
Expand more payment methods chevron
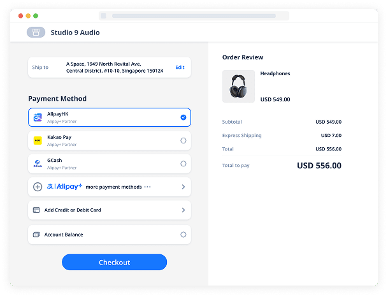point(183,187)
